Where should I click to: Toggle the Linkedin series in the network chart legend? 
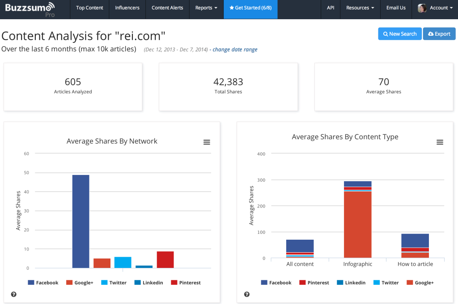(x=148, y=283)
